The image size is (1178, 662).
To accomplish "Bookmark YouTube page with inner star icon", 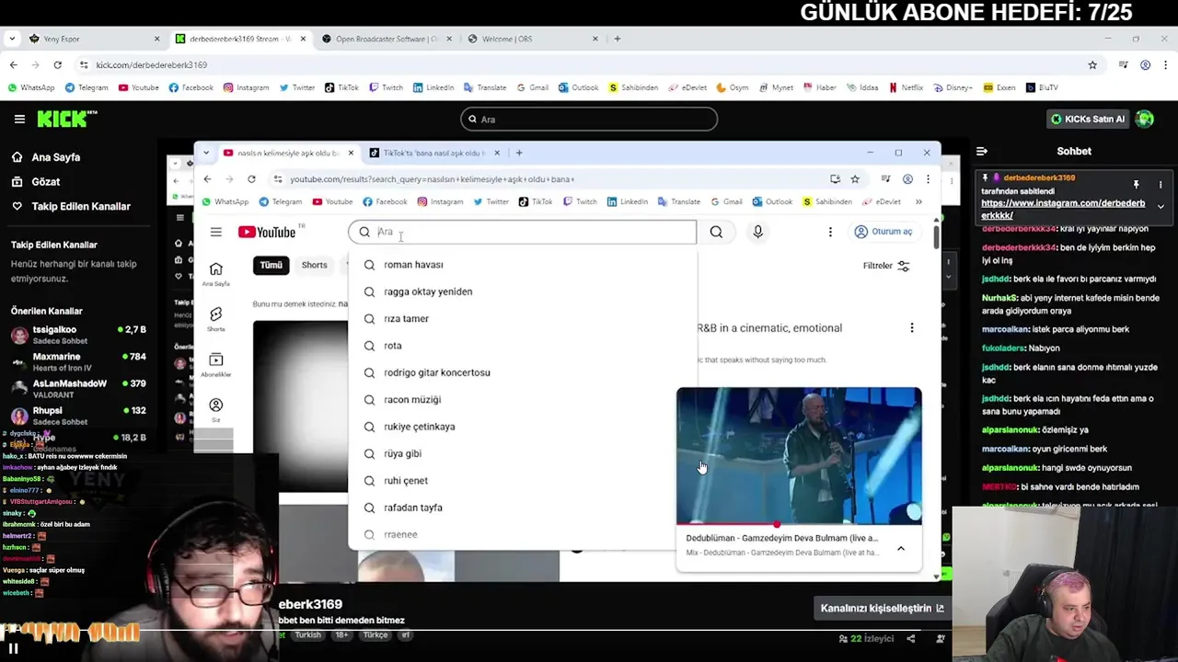I will [x=855, y=179].
